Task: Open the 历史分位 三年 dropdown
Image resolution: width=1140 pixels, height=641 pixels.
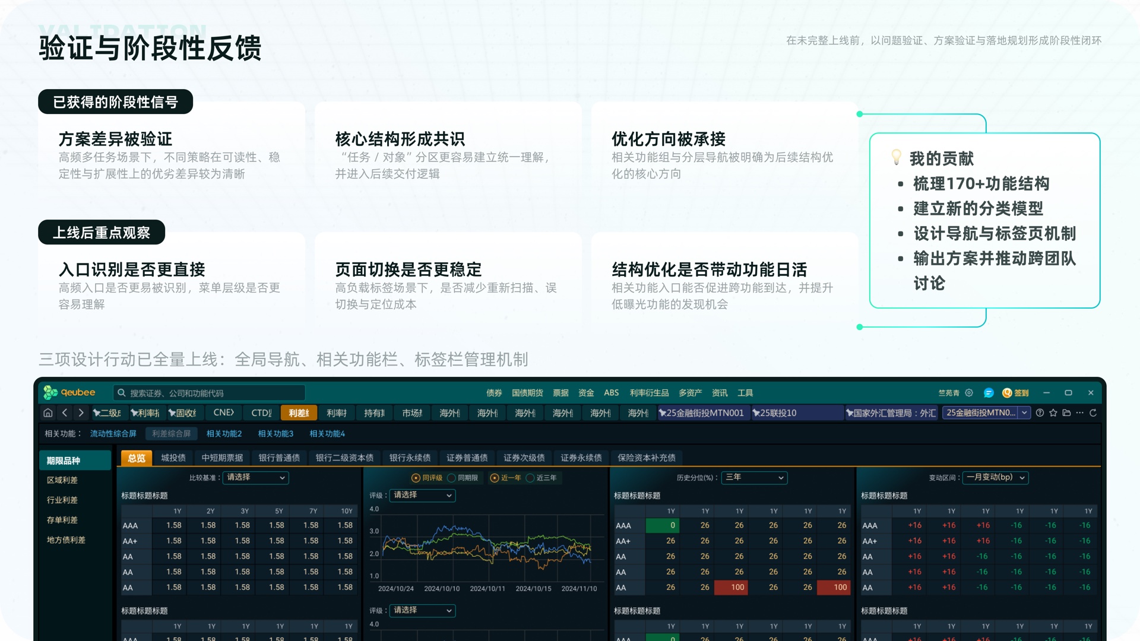Action: pyautogui.click(x=754, y=477)
